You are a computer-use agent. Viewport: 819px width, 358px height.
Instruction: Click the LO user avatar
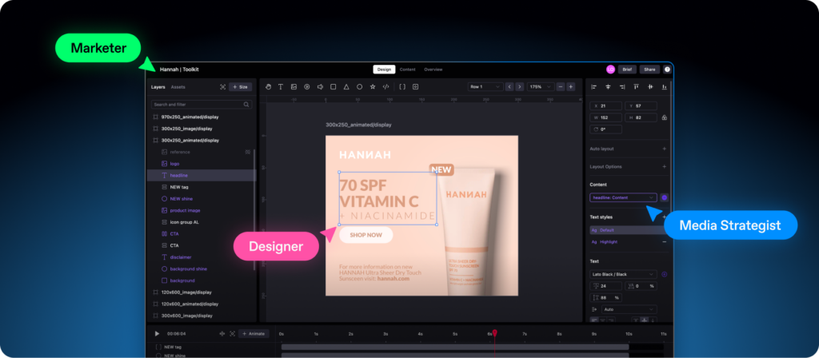coord(610,70)
